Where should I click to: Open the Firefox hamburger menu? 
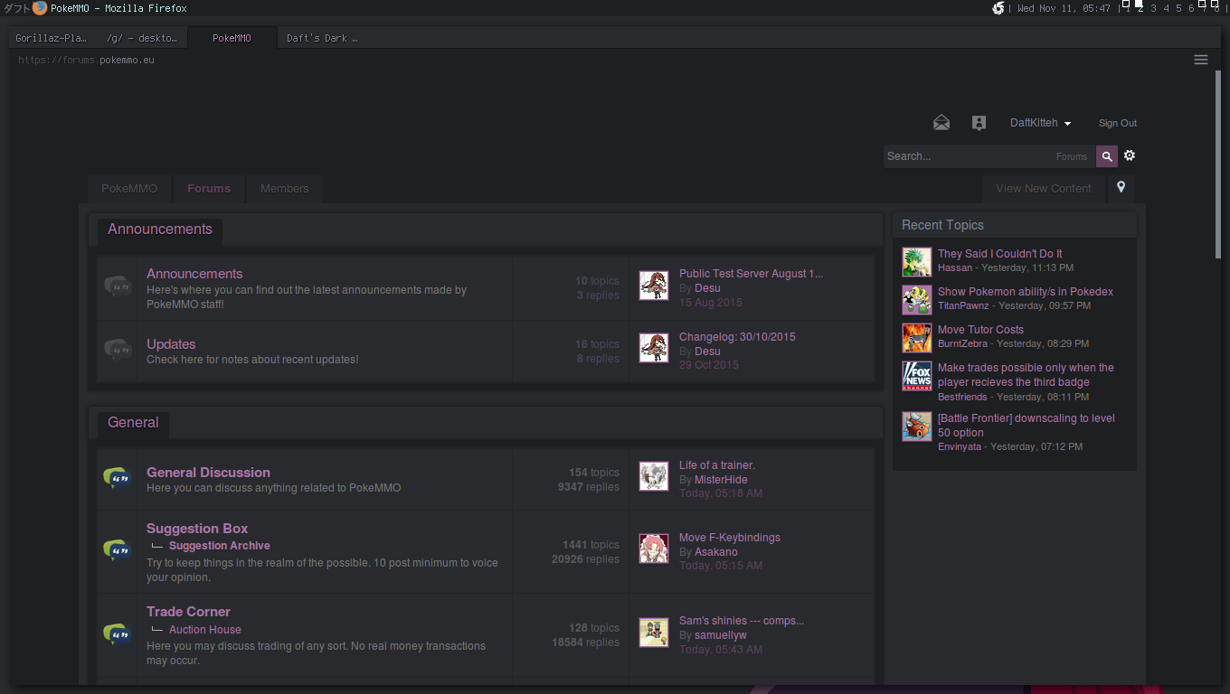click(1201, 60)
